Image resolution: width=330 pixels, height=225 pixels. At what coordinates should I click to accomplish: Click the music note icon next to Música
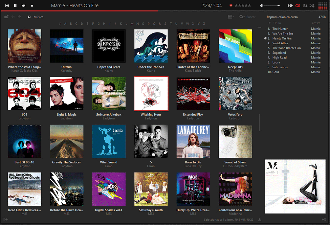point(29,17)
